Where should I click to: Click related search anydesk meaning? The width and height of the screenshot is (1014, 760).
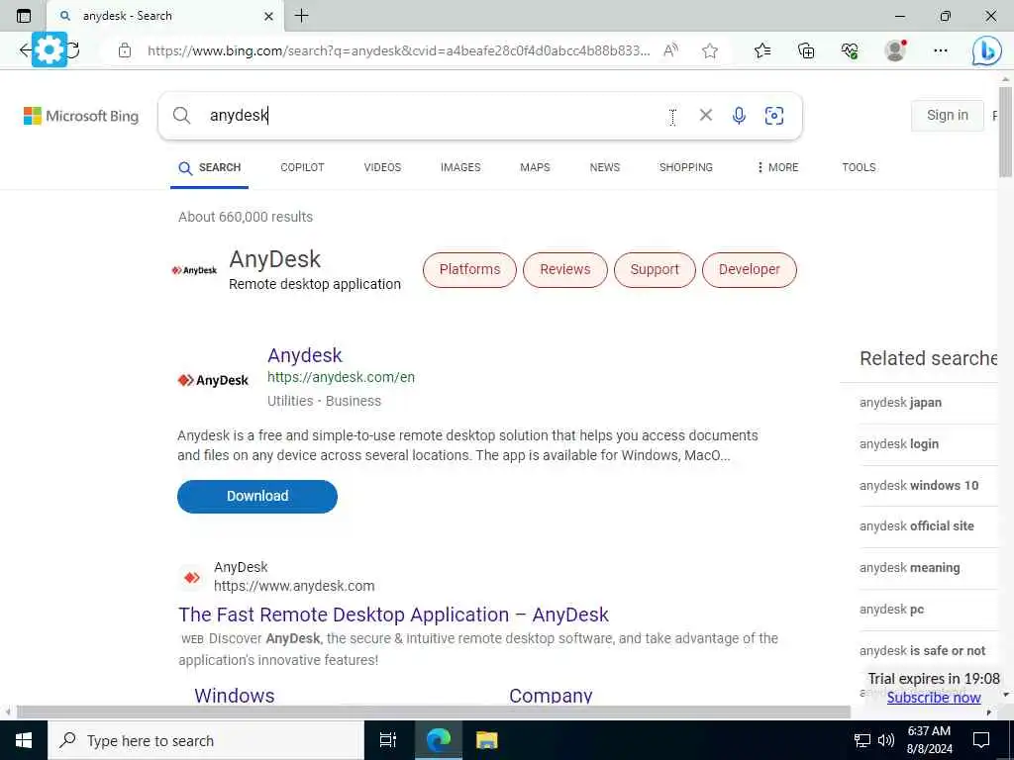point(909,568)
